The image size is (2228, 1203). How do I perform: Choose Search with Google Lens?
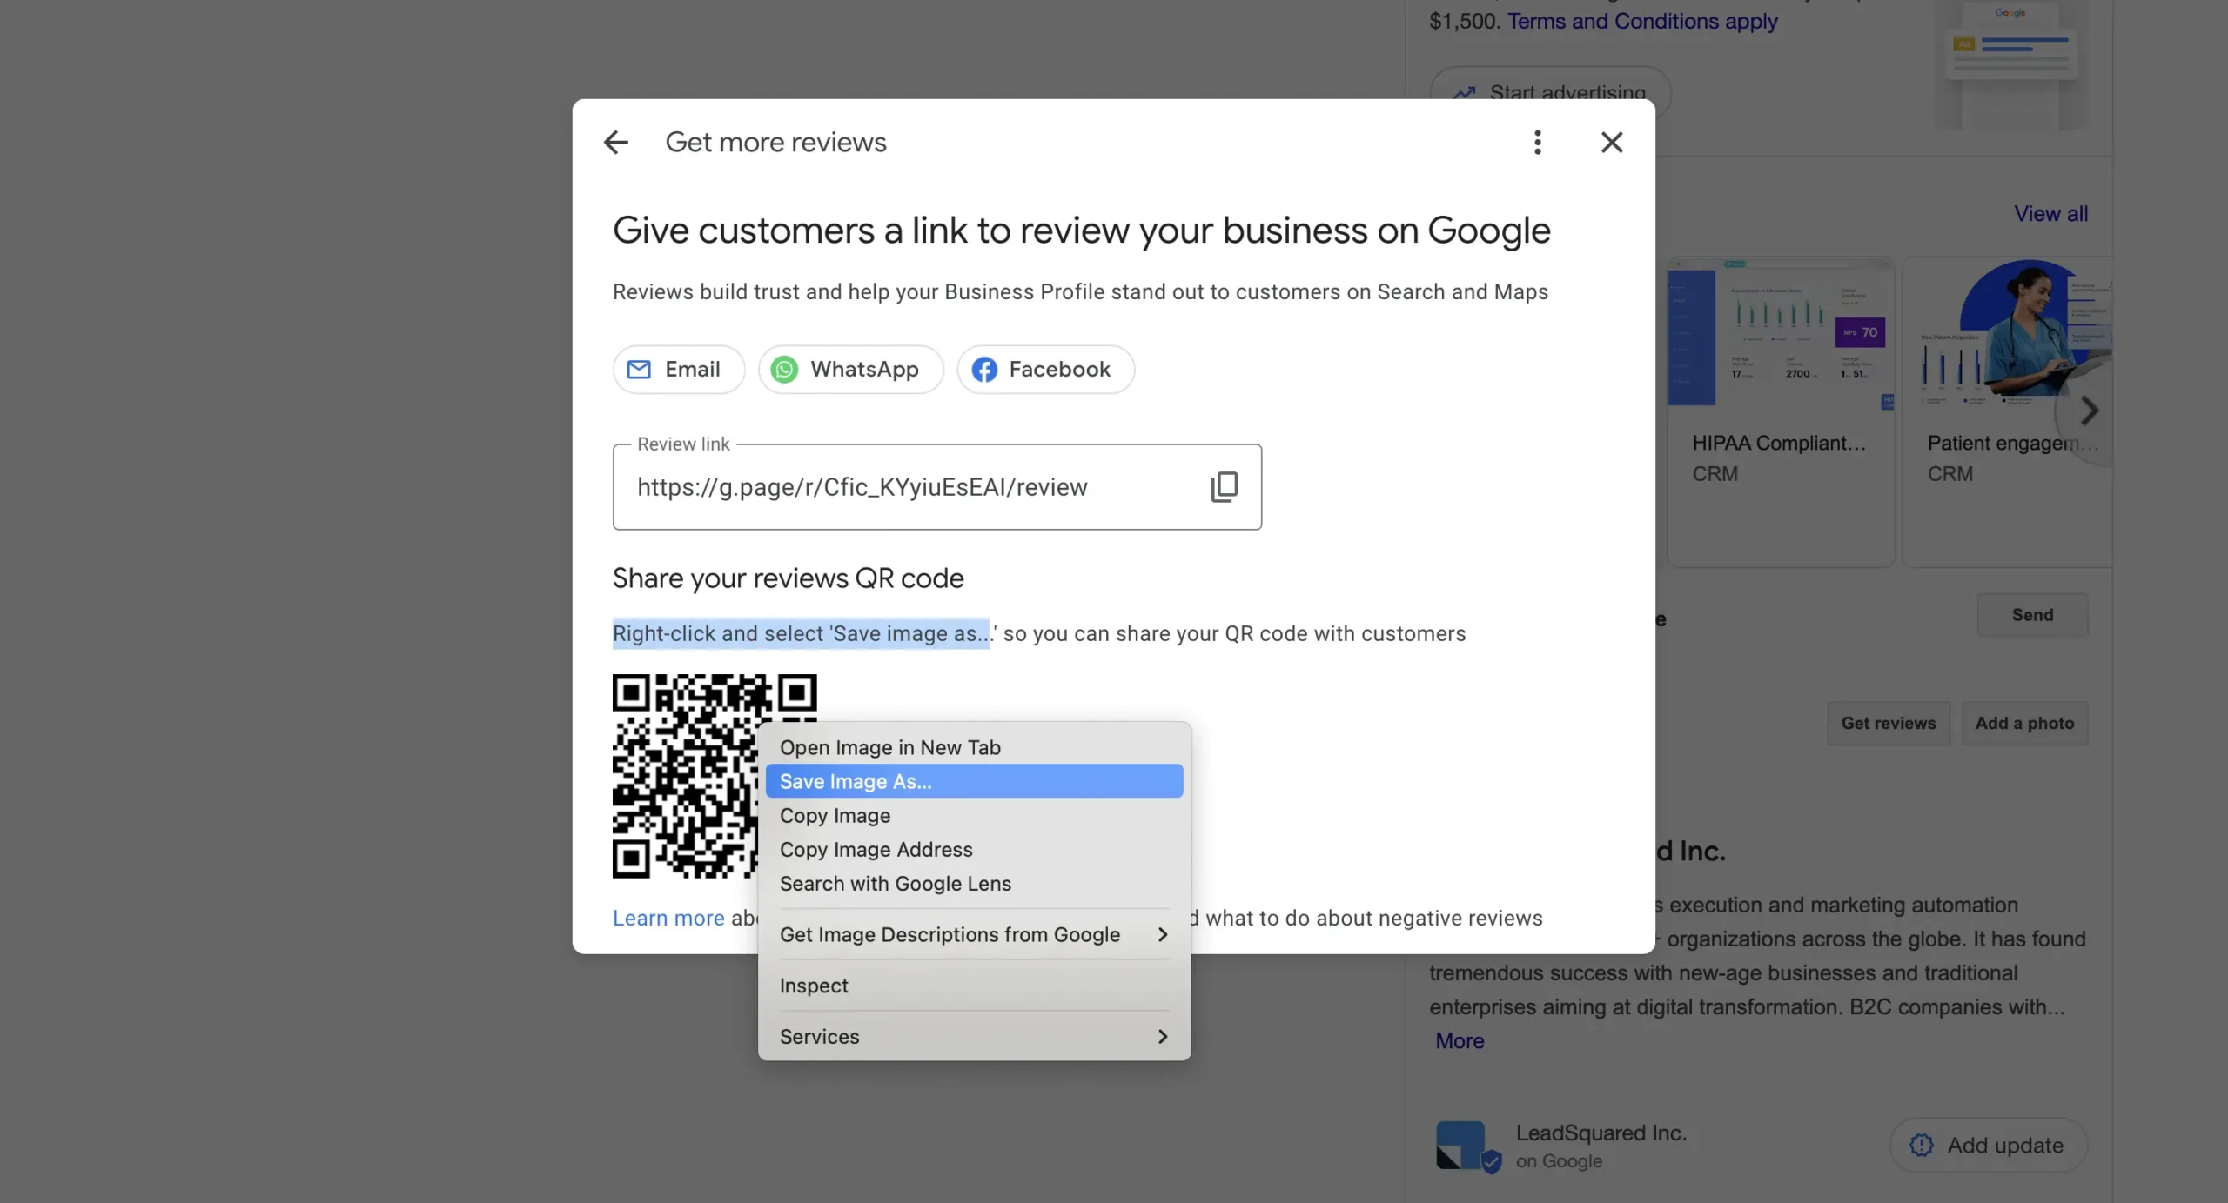[974, 883]
